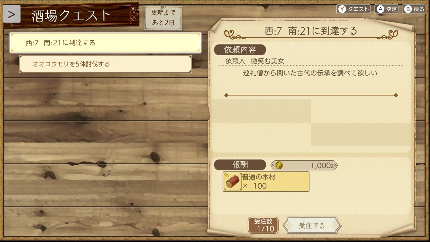
Task: Click the gold coin reward icon
Action: 279,165
